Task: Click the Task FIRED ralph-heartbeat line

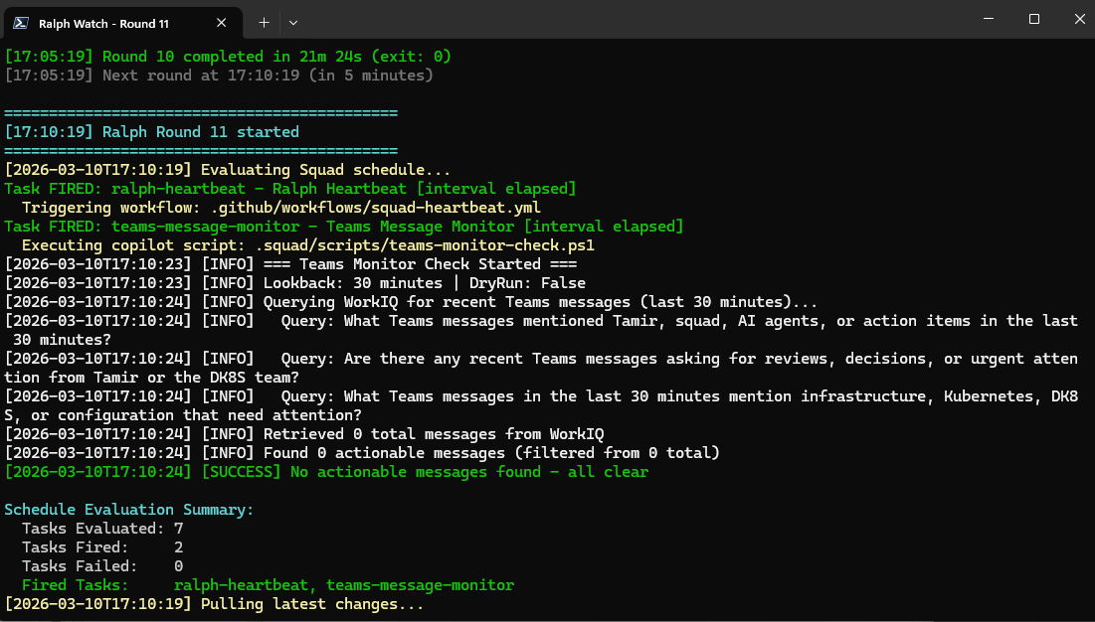Action: point(289,189)
